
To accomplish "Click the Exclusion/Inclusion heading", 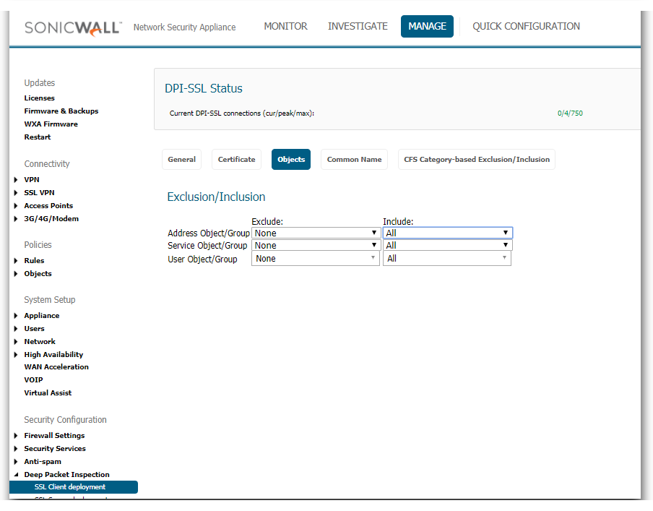I will [216, 197].
